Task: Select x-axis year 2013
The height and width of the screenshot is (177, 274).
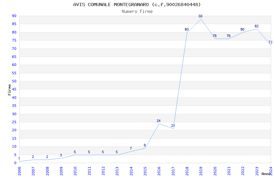Action: pyautogui.click(x=117, y=171)
